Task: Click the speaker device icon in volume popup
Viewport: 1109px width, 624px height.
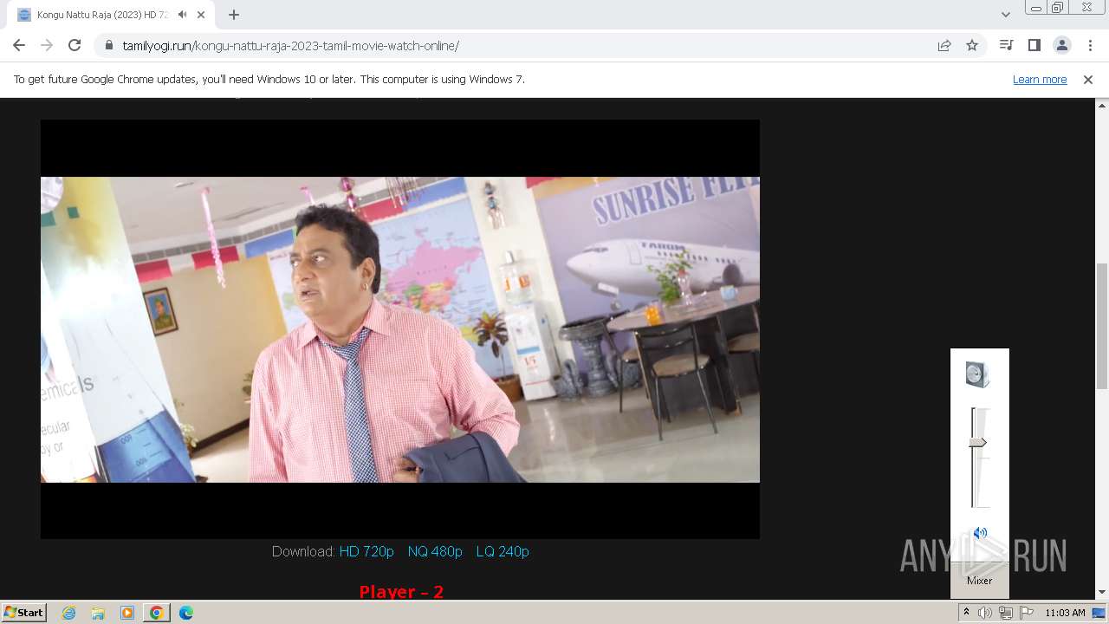Action: click(977, 374)
